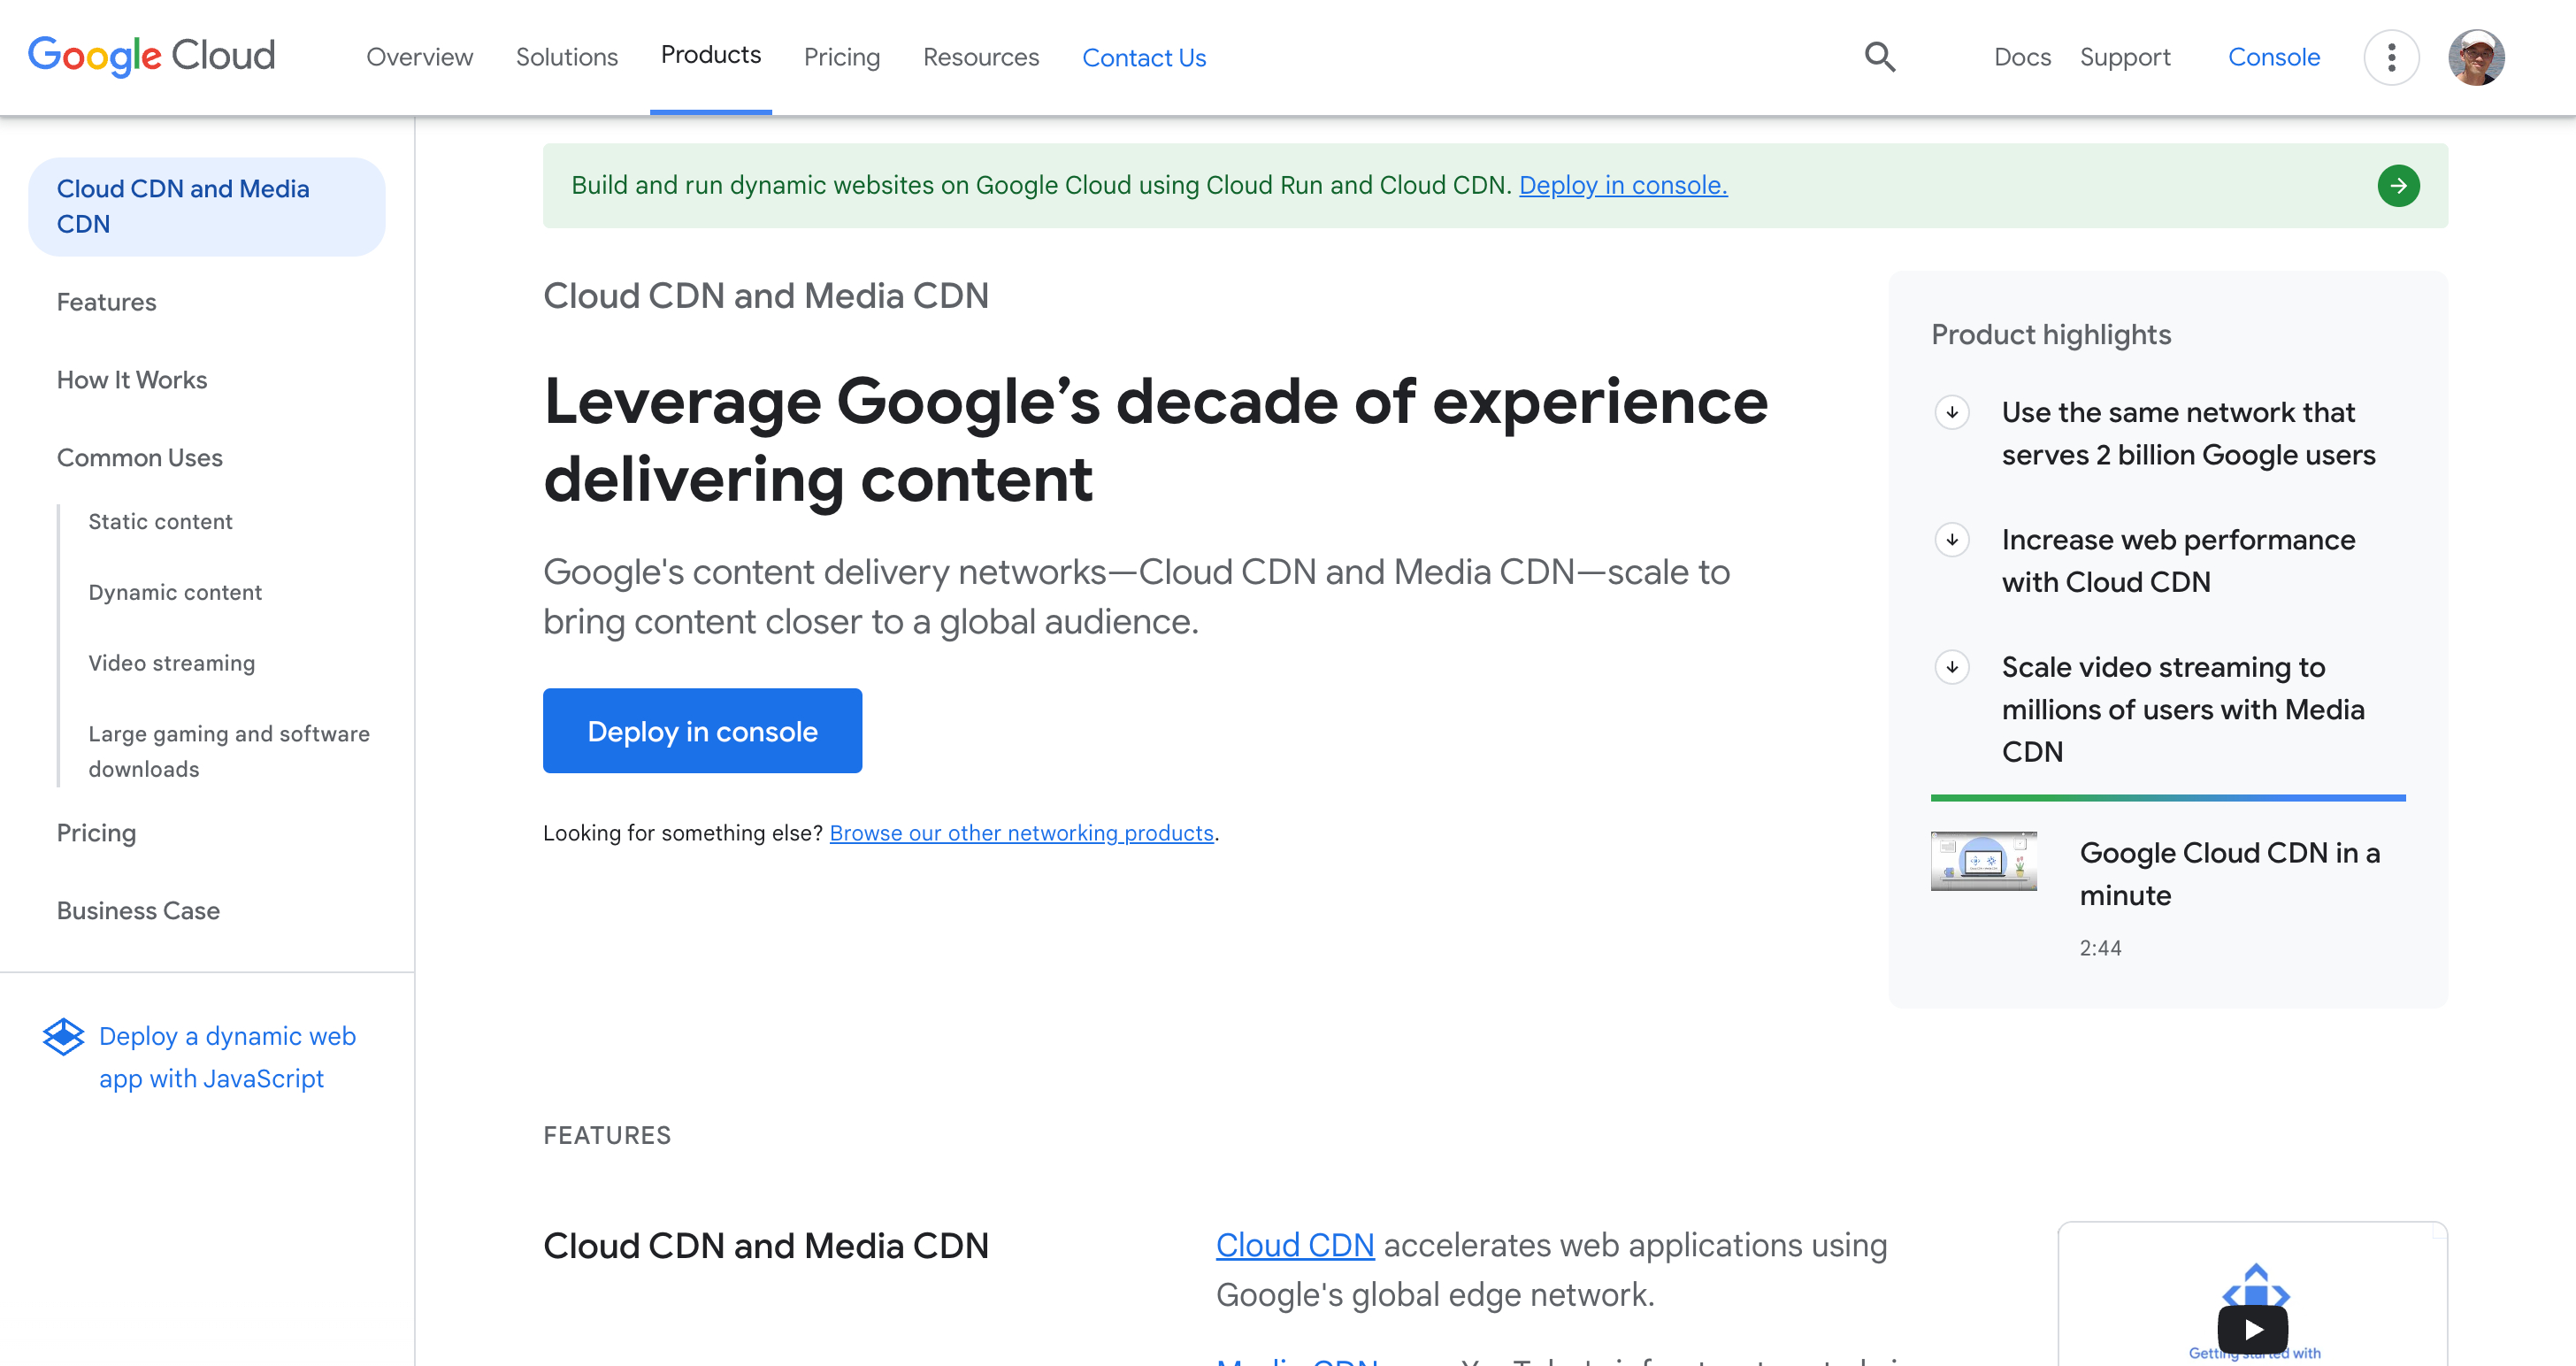Viewport: 2576px width, 1366px height.
Task: Click 'Scale video streaming to millions' text
Action: 2183,709
